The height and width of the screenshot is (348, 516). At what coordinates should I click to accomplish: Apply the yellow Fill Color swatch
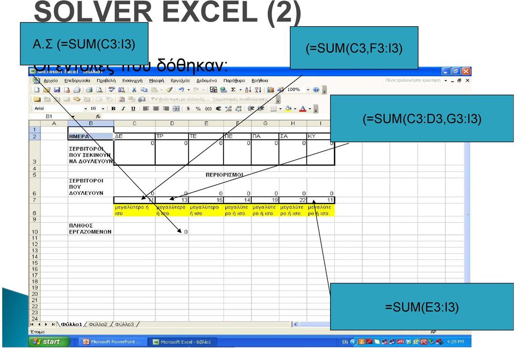(288, 108)
